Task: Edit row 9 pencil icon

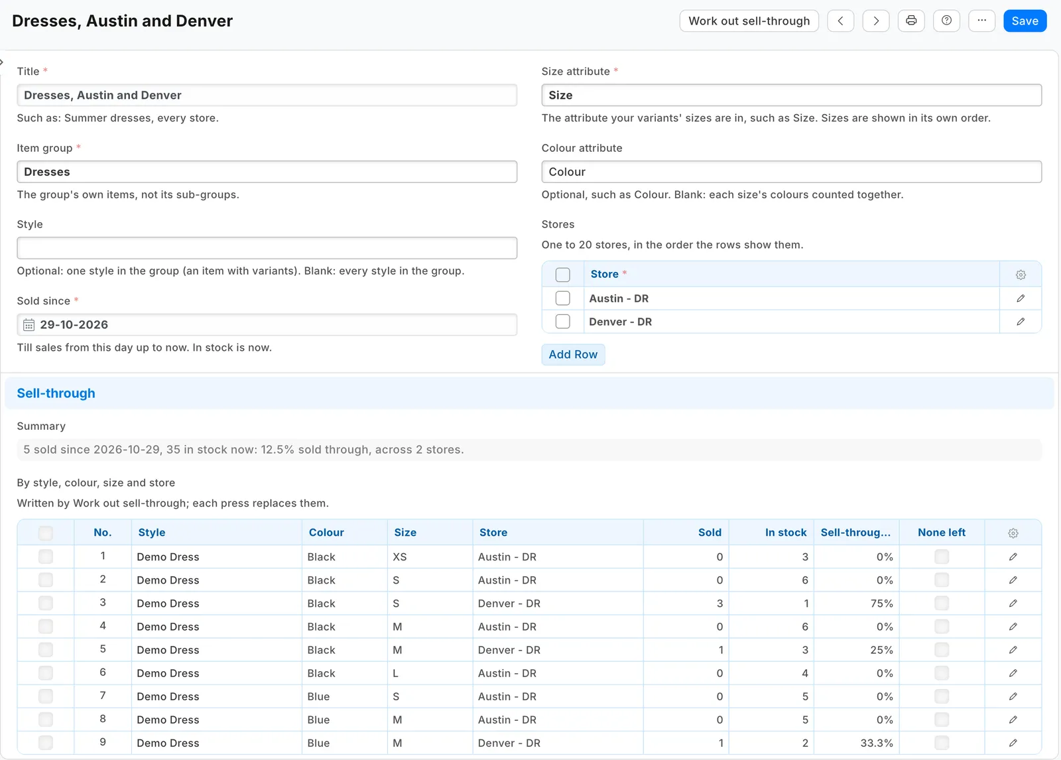Action: point(1013,743)
